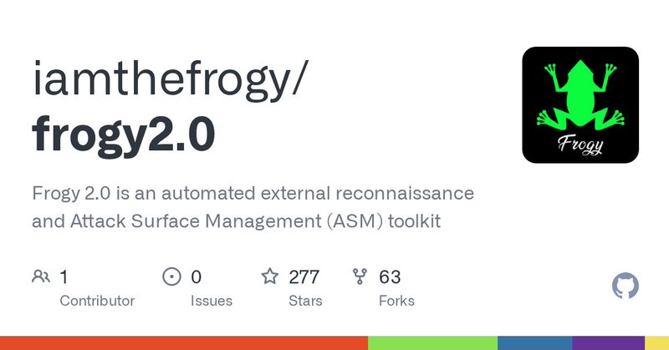Click the orange-red language bar segment
Screen dimensions: 669x350
coord(184,343)
